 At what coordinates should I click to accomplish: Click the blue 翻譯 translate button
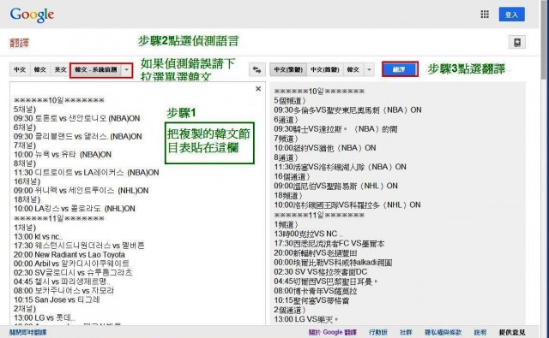click(400, 69)
